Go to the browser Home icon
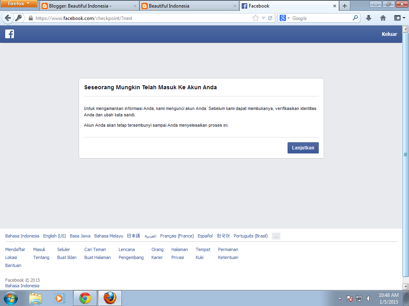Image resolution: width=409 pixels, height=306 pixels. pos(383,18)
